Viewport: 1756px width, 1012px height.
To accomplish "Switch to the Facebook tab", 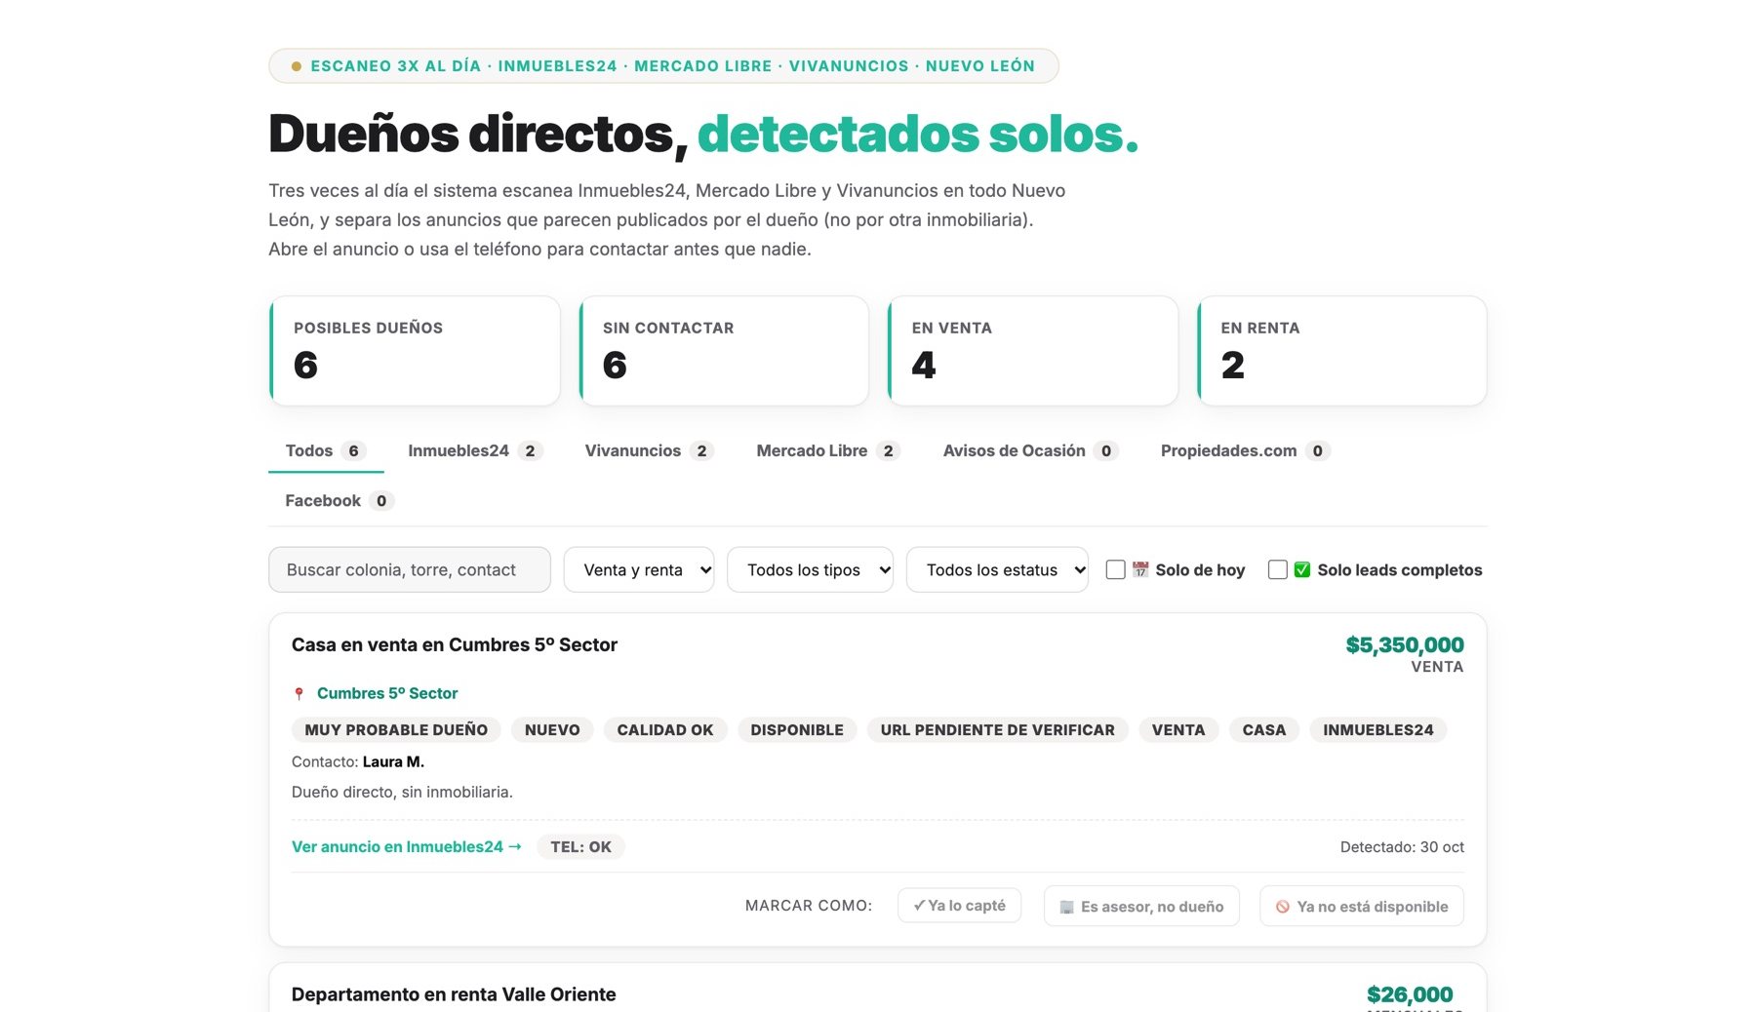I will pos(339,500).
